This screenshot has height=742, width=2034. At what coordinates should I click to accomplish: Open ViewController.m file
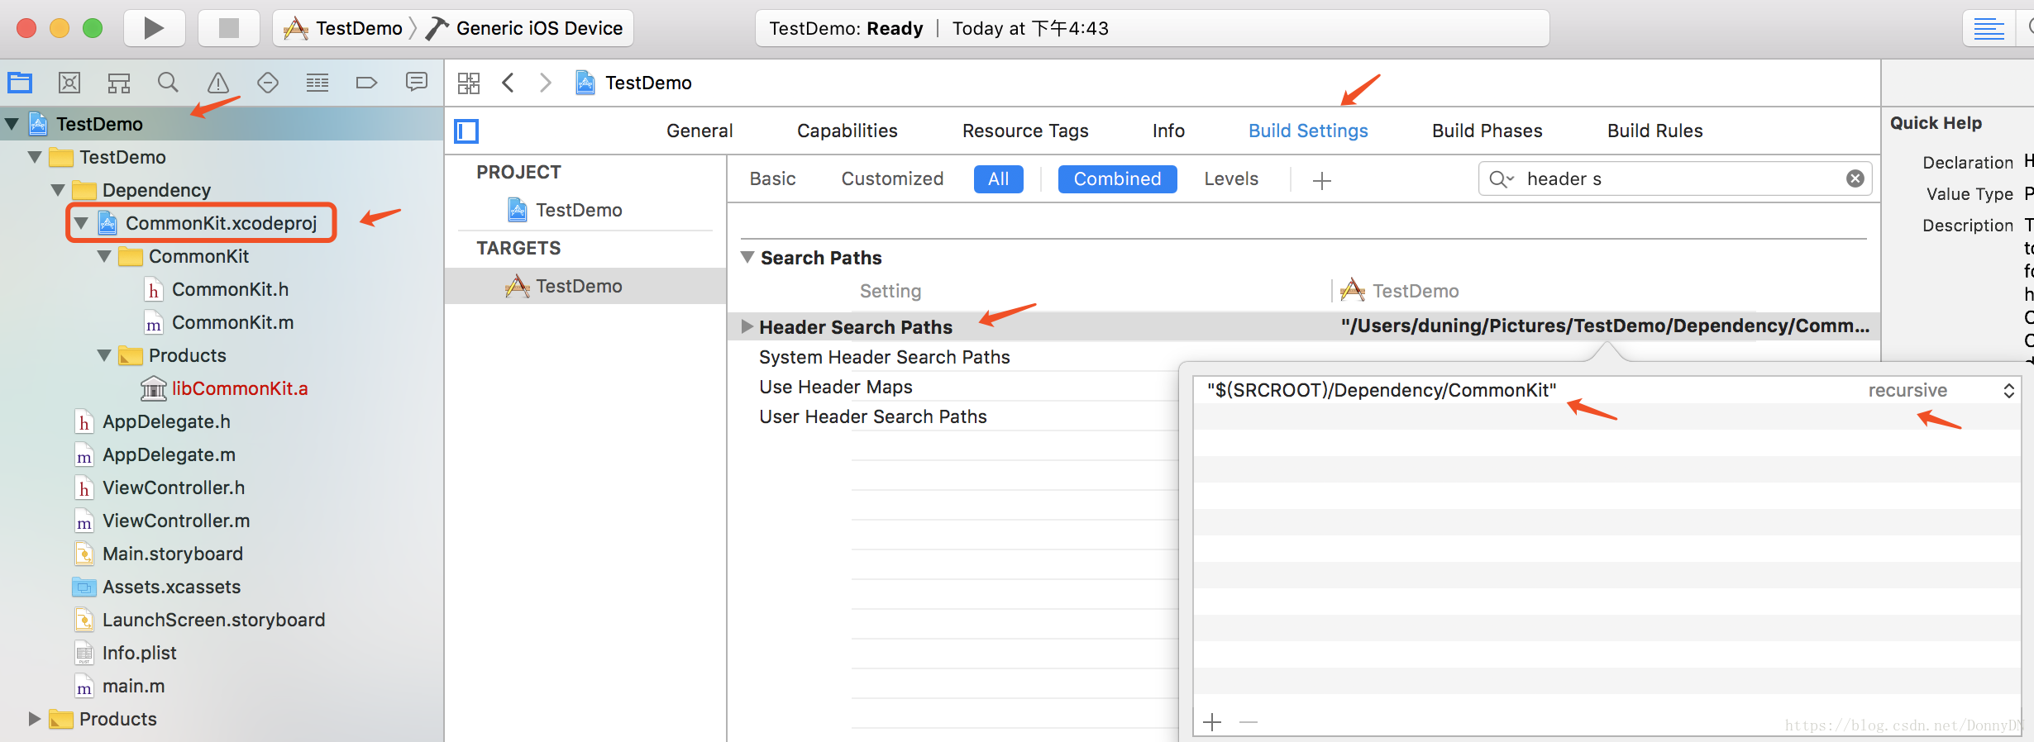pos(176,521)
